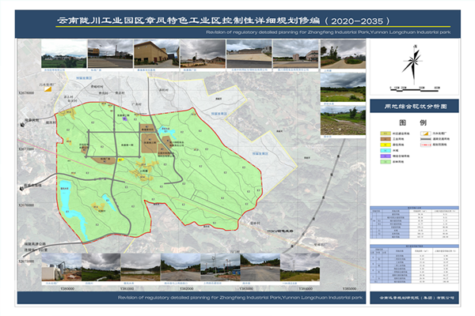Open the first photo in the bottom row
Image resolution: width=475 pixels, height=316 pixels.
click(x=59, y=265)
